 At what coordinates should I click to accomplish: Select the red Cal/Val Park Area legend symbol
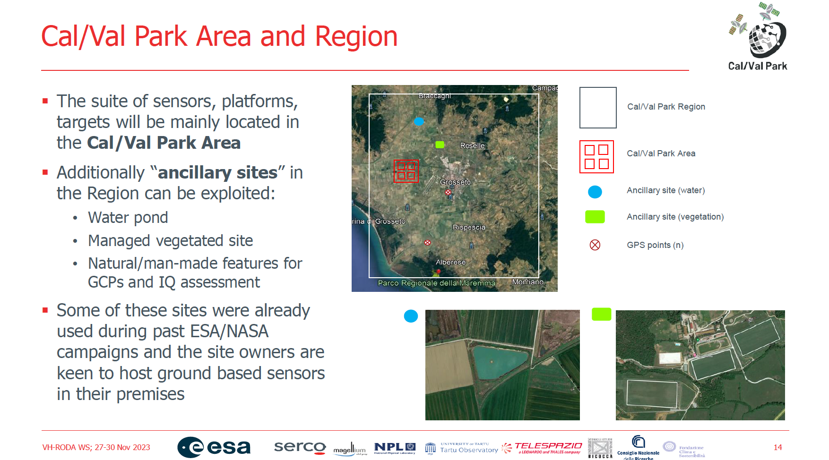click(596, 157)
